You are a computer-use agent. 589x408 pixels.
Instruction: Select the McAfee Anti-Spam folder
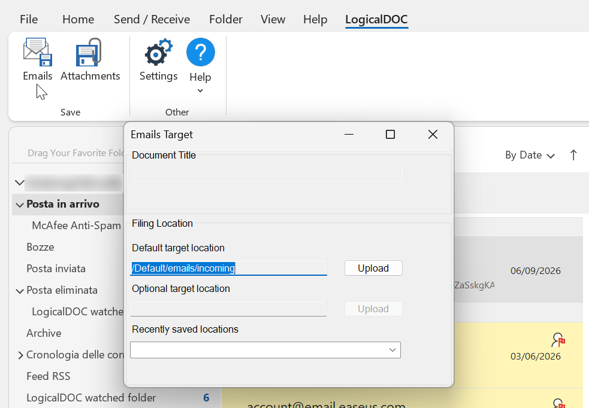pos(76,226)
